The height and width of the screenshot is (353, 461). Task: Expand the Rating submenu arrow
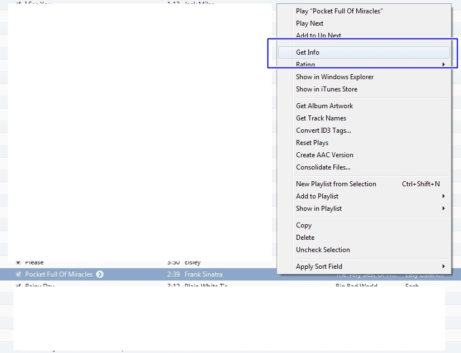443,64
